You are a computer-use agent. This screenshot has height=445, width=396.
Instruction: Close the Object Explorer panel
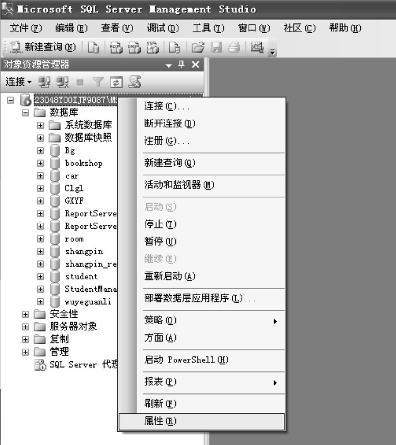click(195, 64)
